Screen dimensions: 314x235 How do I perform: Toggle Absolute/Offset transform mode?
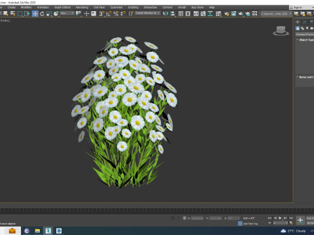tap(184, 218)
